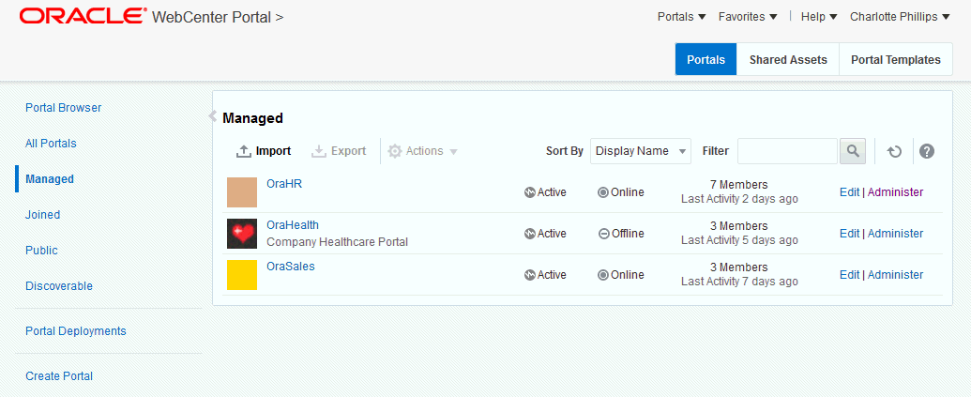Open the OraHR portal link

coord(284,184)
